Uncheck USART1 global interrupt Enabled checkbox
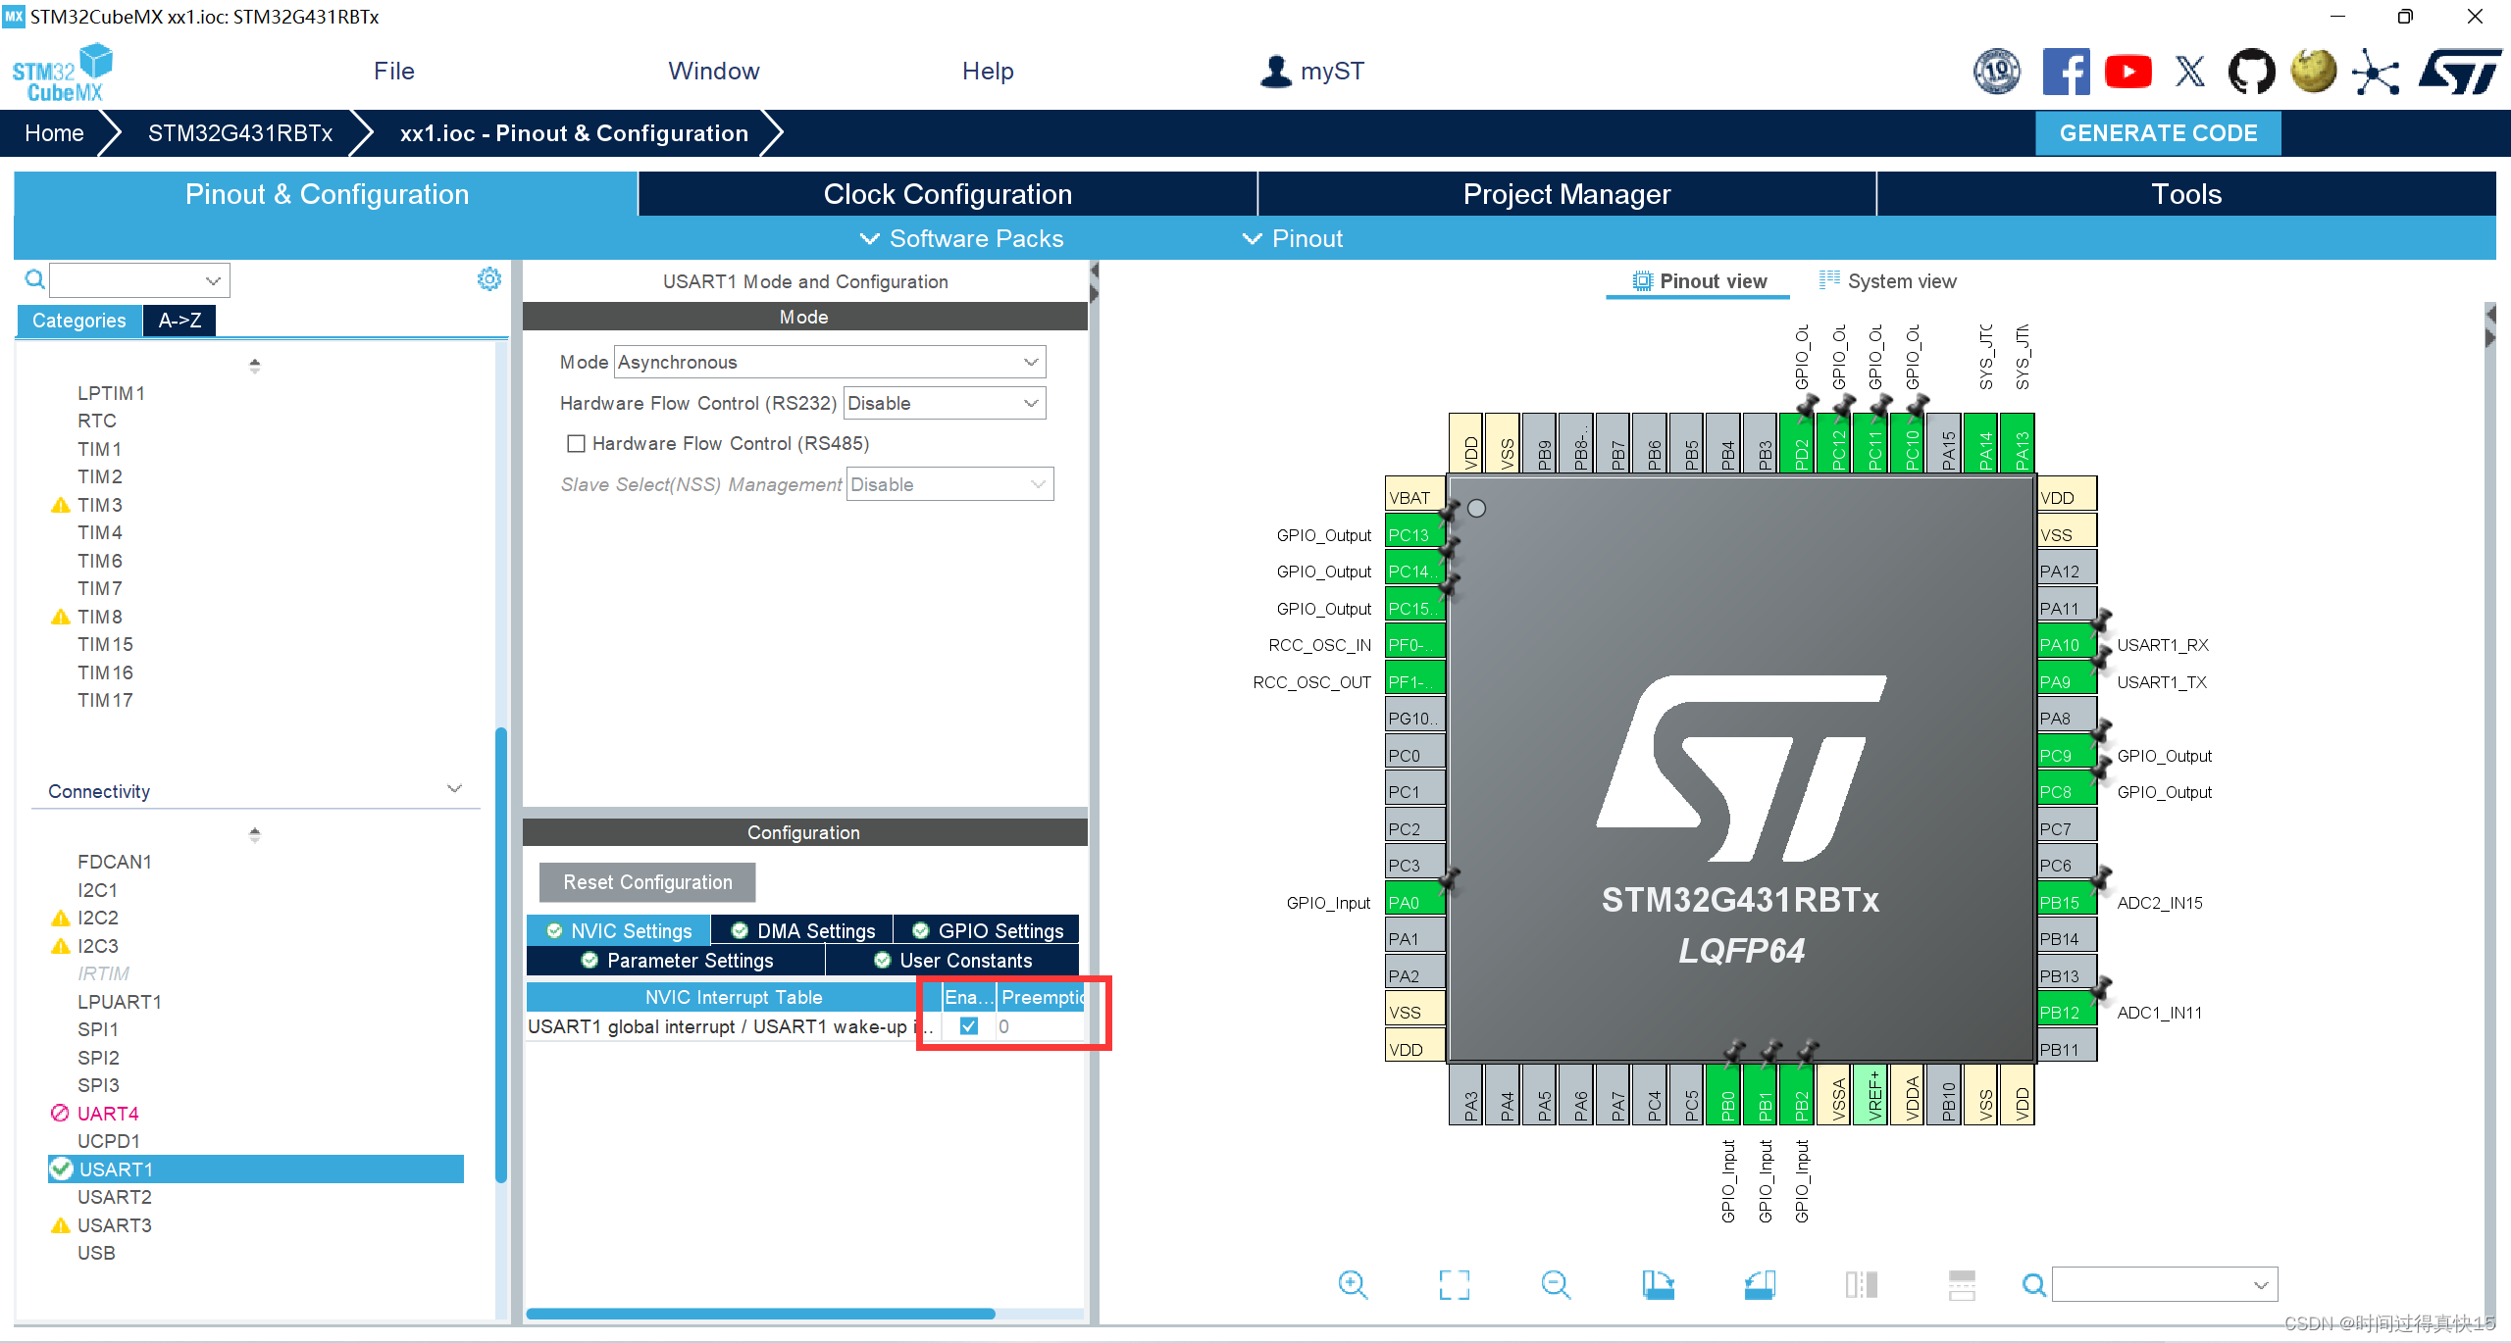 coord(968,1026)
